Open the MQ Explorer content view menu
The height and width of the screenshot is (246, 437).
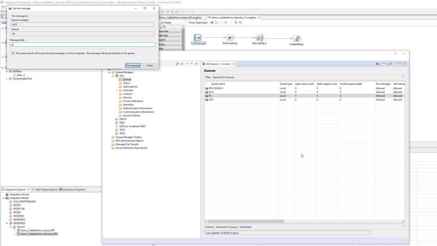pyautogui.click(x=396, y=64)
